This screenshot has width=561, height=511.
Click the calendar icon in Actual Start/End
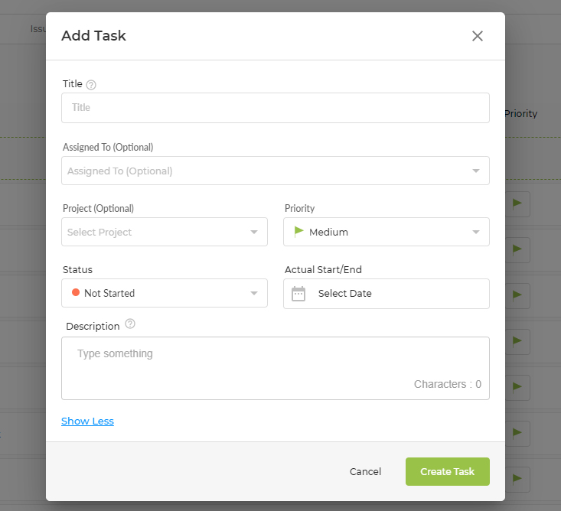coord(298,294)
